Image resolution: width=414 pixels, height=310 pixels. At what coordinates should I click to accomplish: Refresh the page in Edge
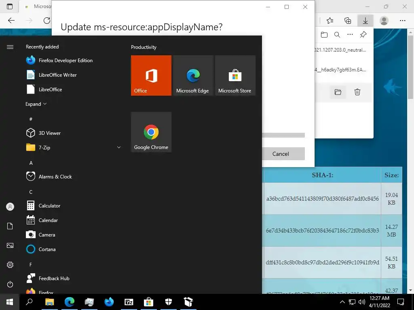pyautogui.click(x=47, y=20)
